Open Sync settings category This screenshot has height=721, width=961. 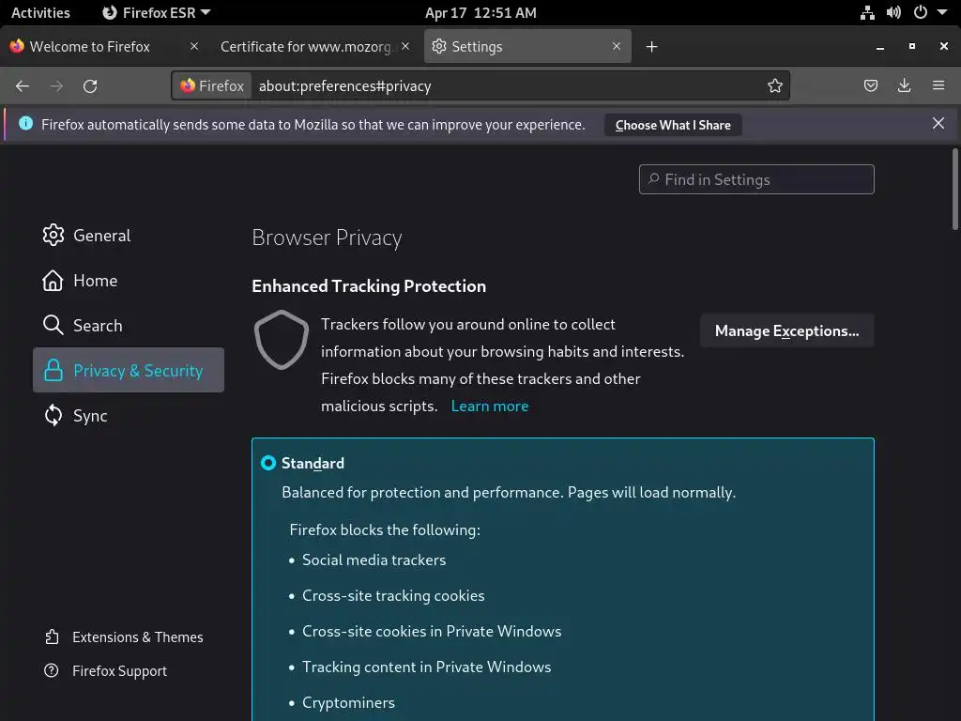[128, 415]
